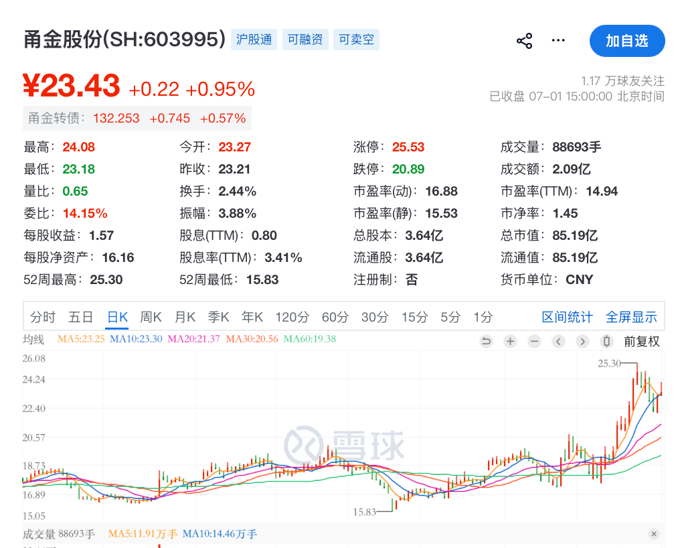Click the 今开 value 23.27
The width and height of the screenshot is (676, 548).
(x=234, y=147)
